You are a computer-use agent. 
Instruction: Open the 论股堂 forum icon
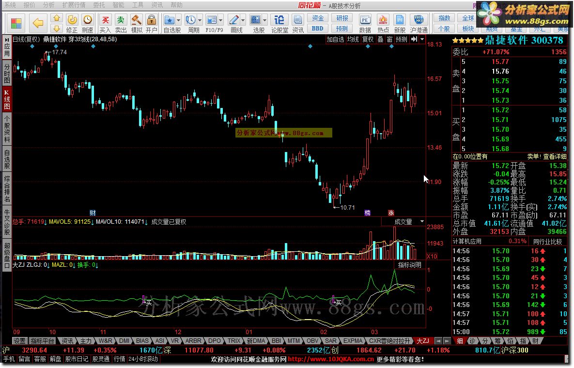[x=279, y=24]
